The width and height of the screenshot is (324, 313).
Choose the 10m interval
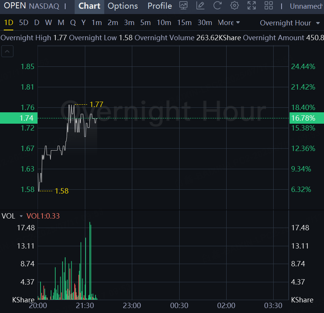coord(164,22)
